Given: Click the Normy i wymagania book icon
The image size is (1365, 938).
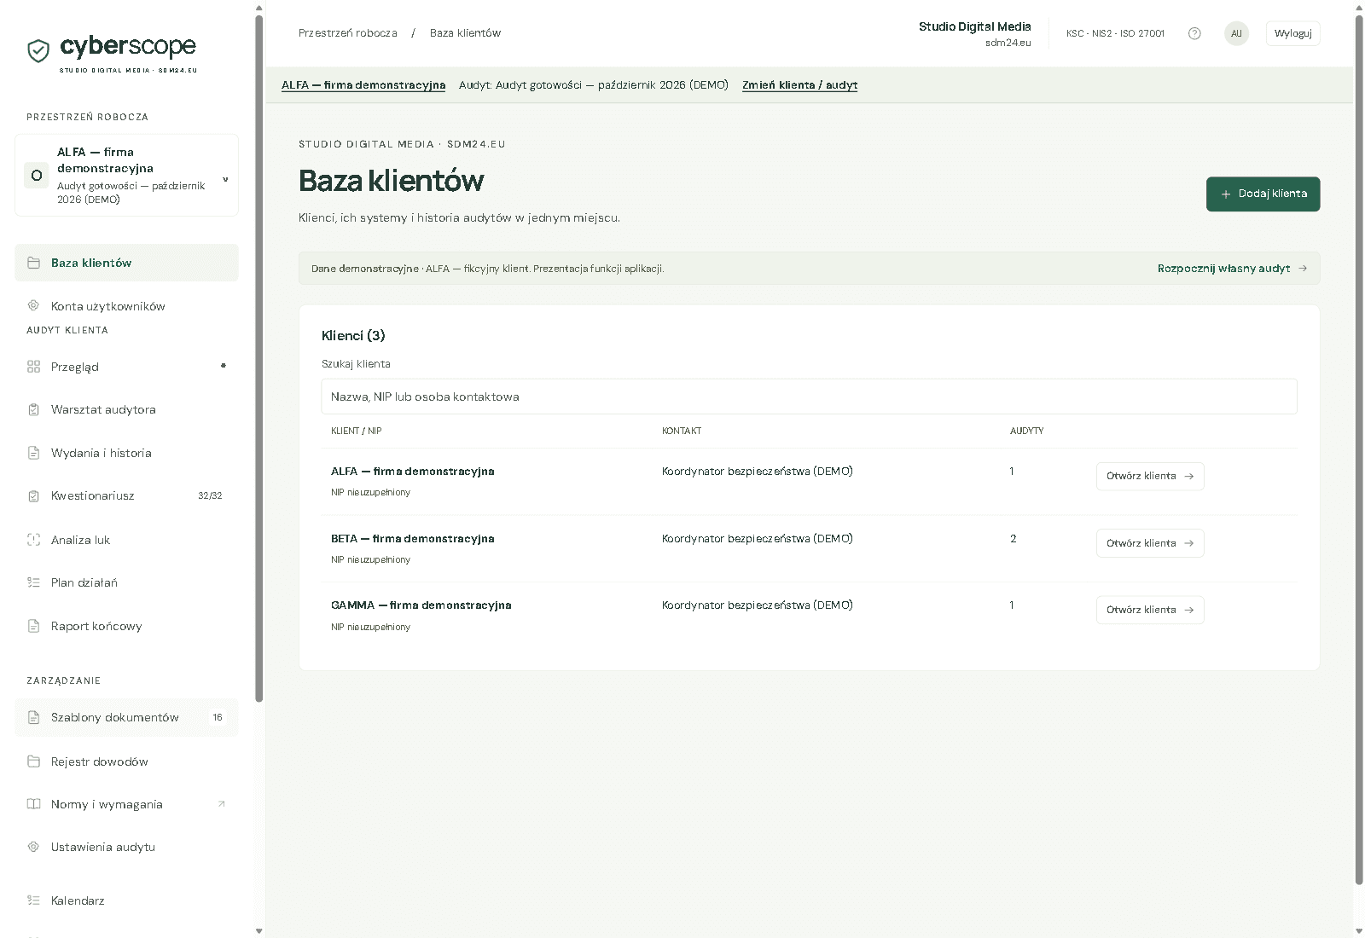Looking at the screenshot, I should (x=33, y=804).
